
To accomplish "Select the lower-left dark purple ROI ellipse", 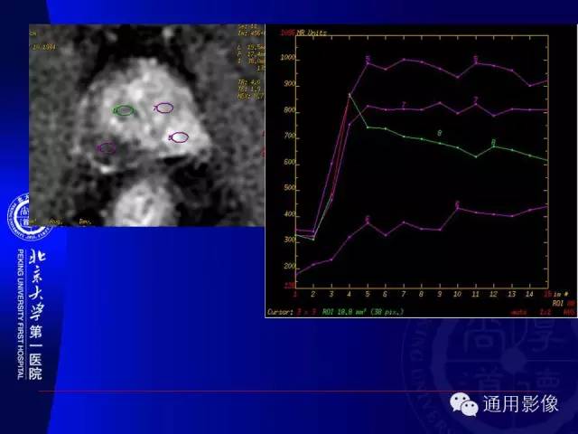I will point(107,148).
